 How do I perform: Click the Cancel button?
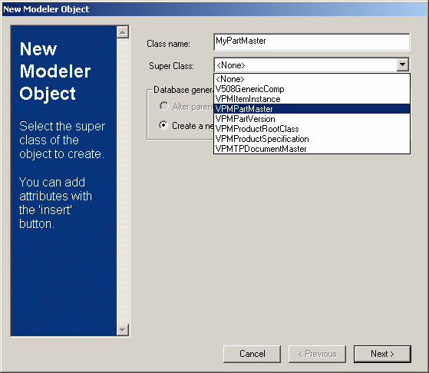click(252, 354)
